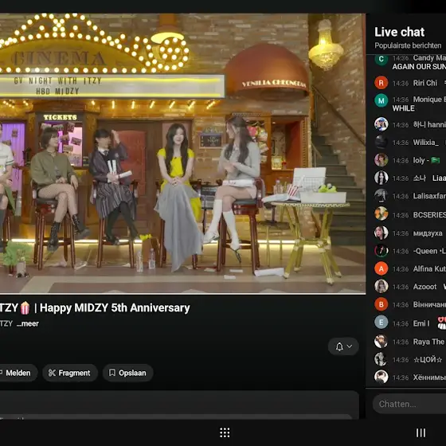Click Riri Chi's red avatar
446x446 pixels.
[x=381, y=83]
